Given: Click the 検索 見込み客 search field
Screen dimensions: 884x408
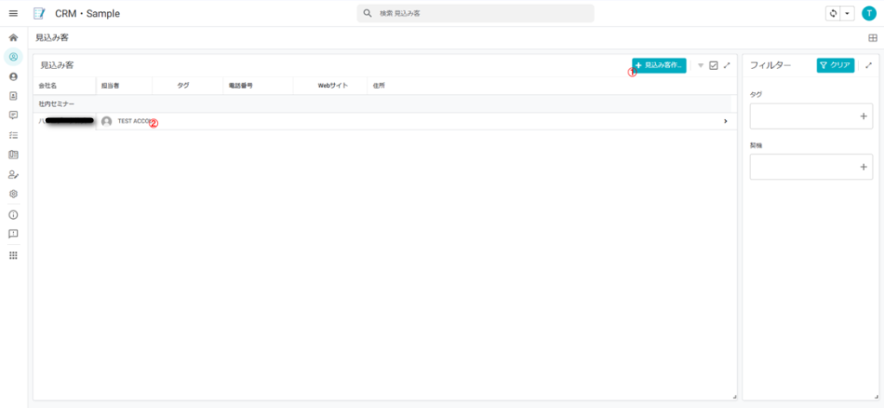Looking at the screenshot, I should [476, 14].
